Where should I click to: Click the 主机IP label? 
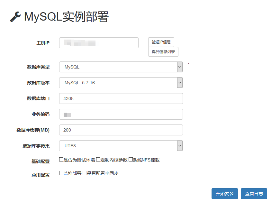coord(43,43)
